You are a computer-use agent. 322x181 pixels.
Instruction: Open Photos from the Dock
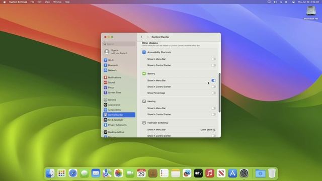click(x=119, y=173)
